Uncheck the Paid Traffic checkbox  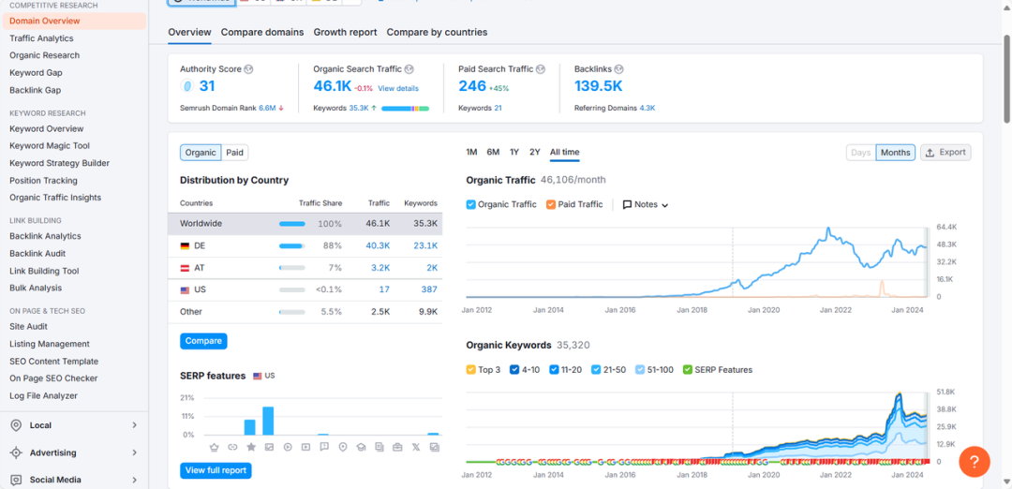point(551,204)
